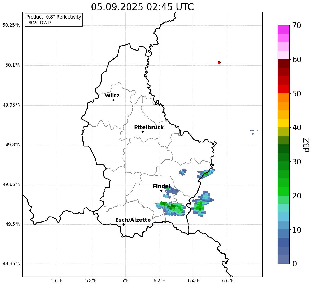The image size is (313, 286).
Task: Click the red radar location dot
Action: point(219,63)
